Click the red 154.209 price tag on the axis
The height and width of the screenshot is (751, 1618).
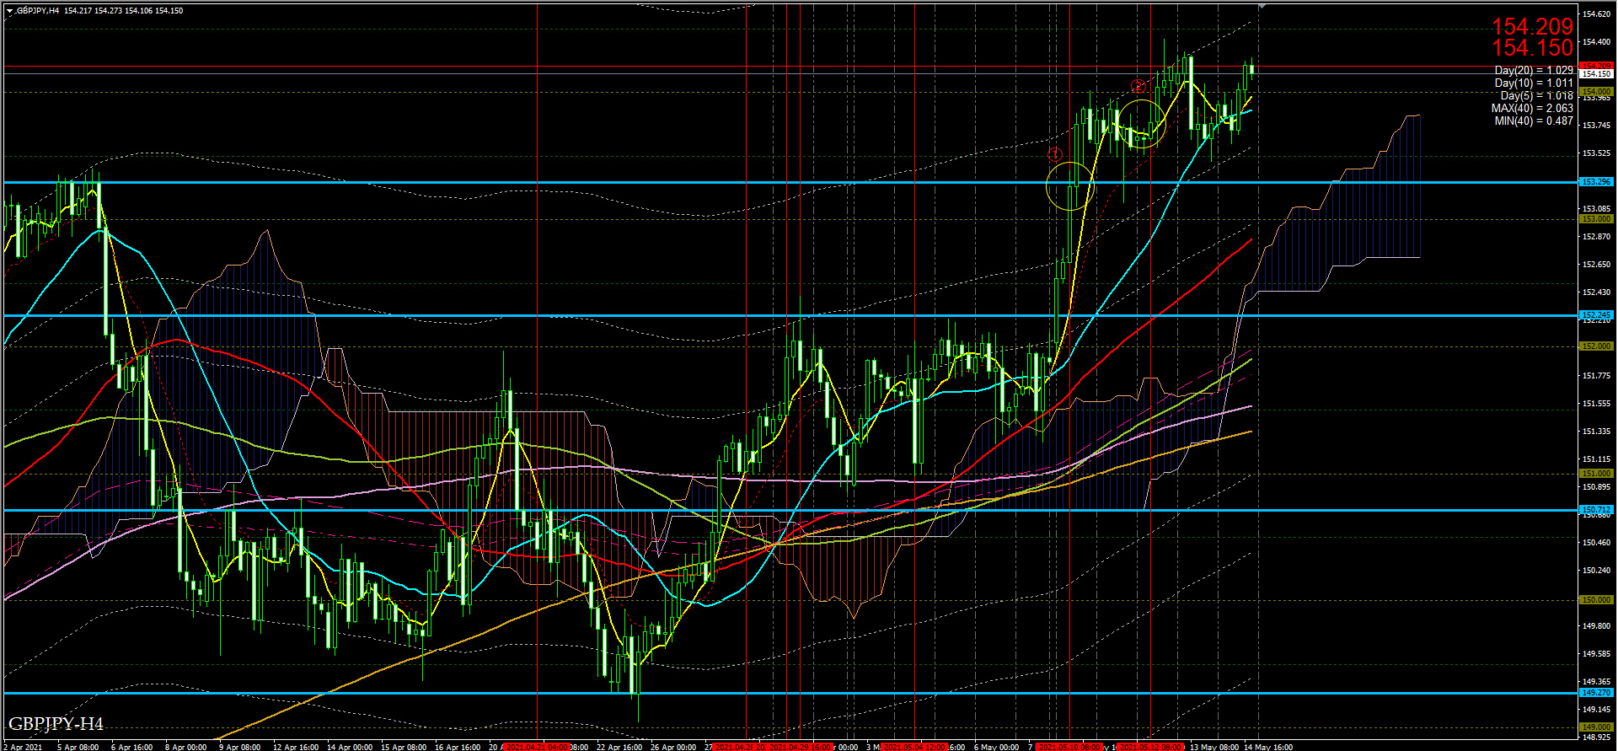coord(1596,66)
